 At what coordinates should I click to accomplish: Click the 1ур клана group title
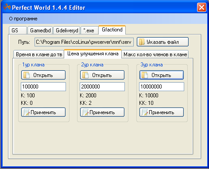(33, 65)
